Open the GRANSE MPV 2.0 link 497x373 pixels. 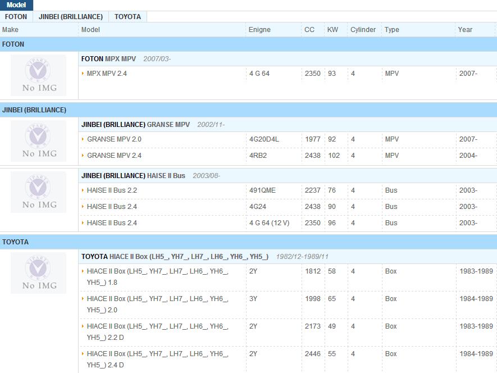[x=114, y=139]
